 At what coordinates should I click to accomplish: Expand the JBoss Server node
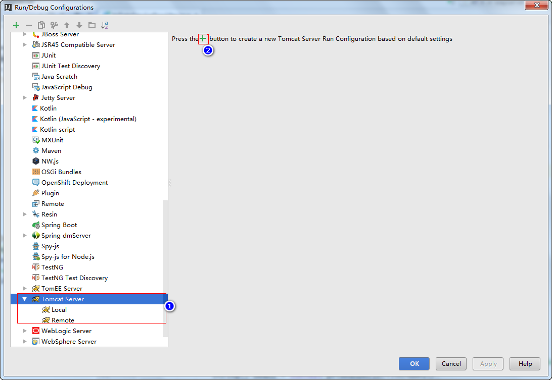pos(24,34)
